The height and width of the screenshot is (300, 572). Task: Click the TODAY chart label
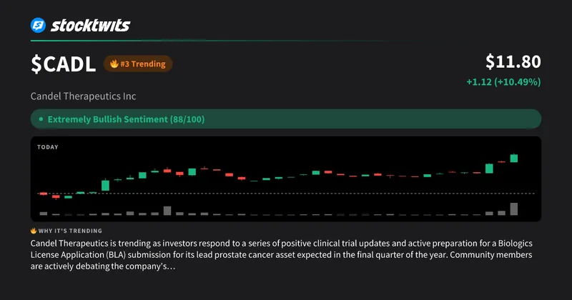pos(48,147)
